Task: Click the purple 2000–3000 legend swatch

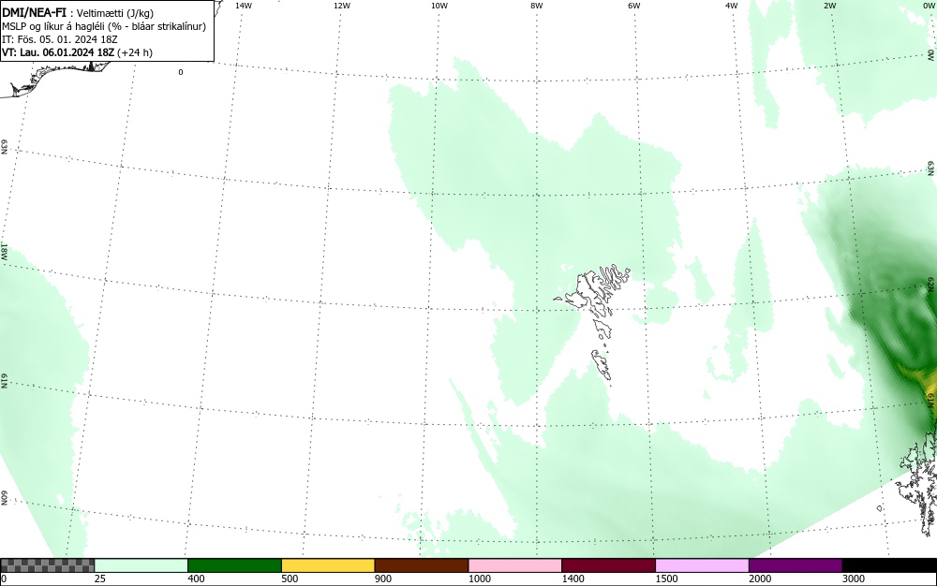Action: [x=796, y=565]
